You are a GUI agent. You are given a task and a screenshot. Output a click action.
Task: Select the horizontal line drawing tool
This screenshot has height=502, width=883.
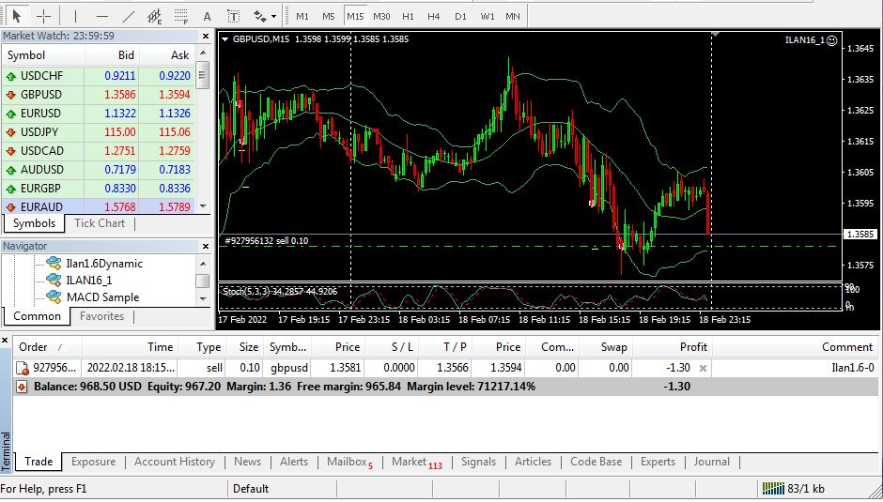(102, 16)
